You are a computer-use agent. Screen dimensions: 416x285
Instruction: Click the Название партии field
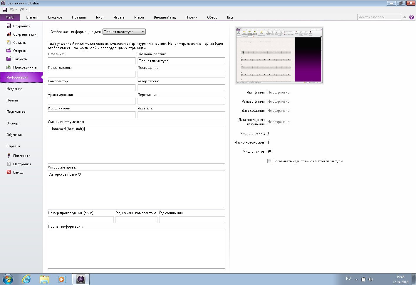pyautogui.click(x=181, y=61)
